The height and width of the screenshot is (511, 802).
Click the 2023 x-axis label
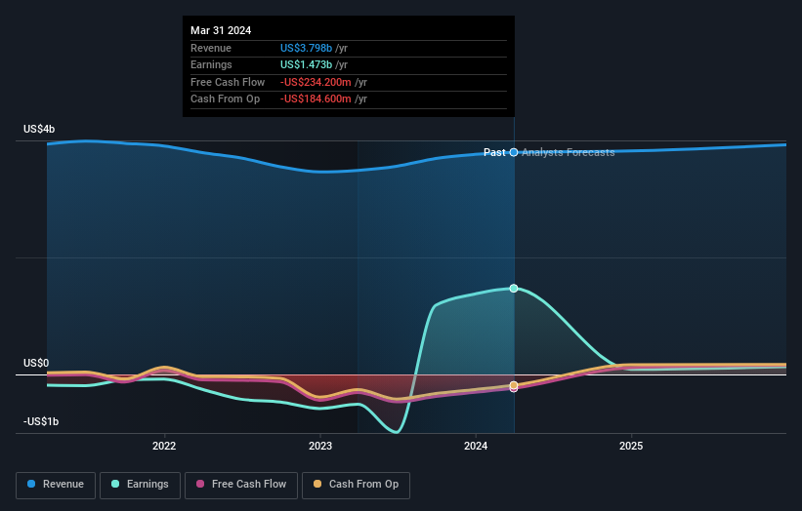[320, 447]
